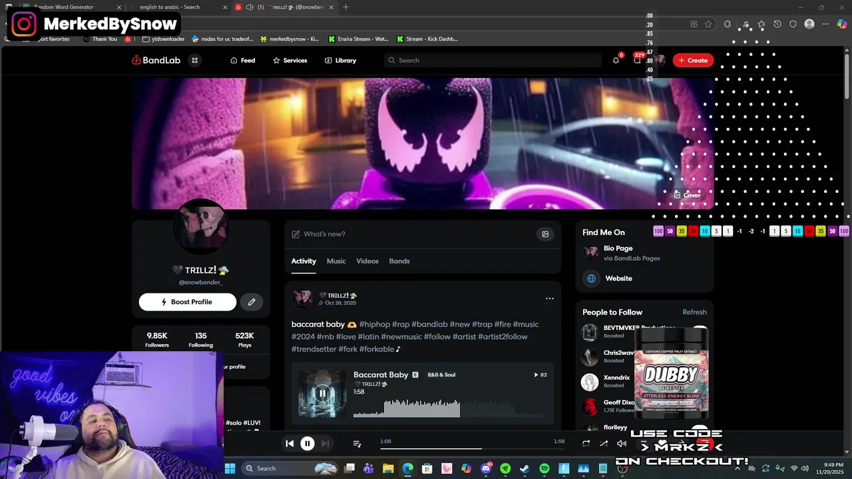Click the #hiphop hashtag
The height and width of the screenshot is (479, 852).
[375, 325]
